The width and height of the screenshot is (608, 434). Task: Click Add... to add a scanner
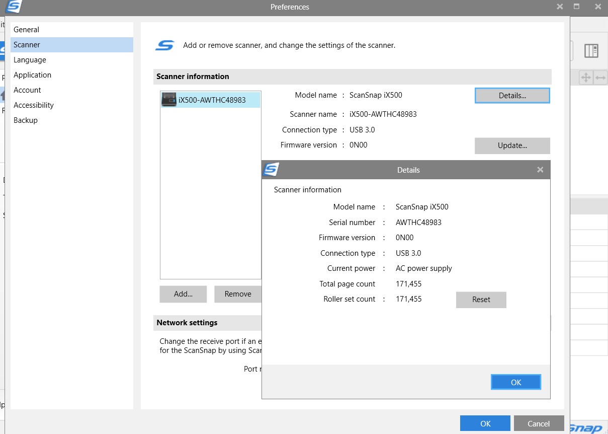(183, 294)
